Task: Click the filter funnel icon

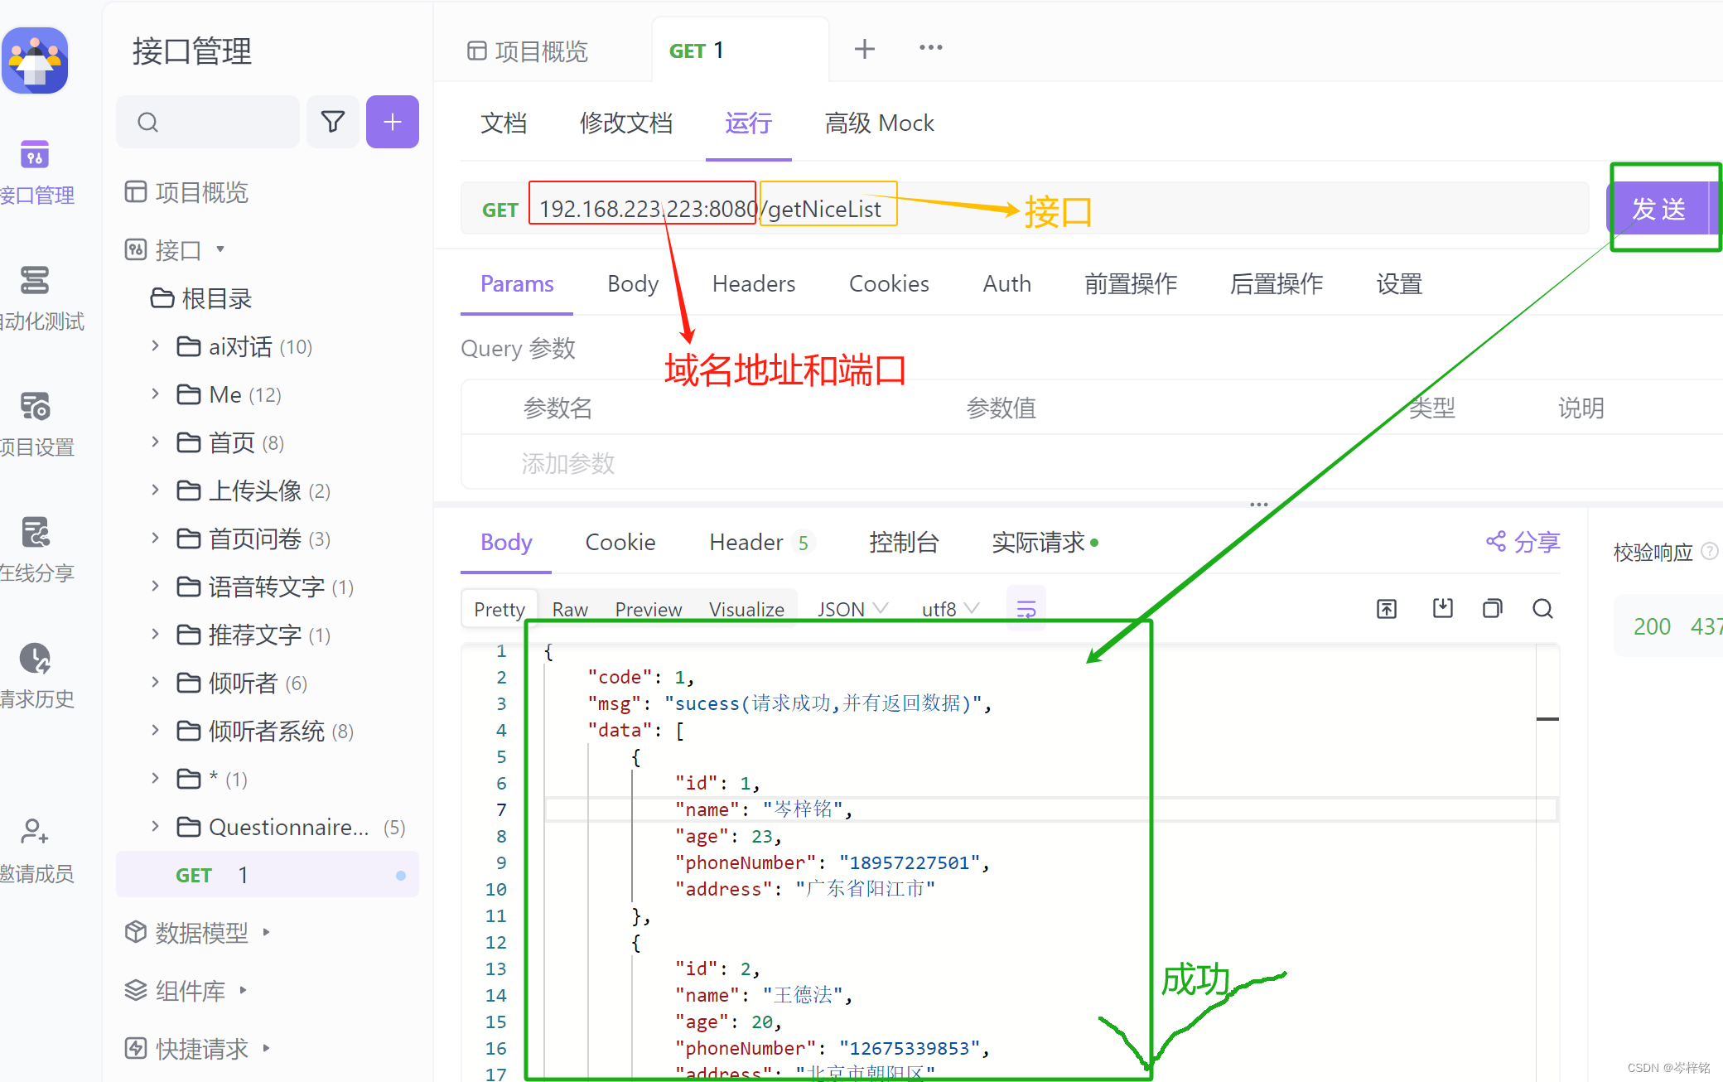Action: point(333,122)
